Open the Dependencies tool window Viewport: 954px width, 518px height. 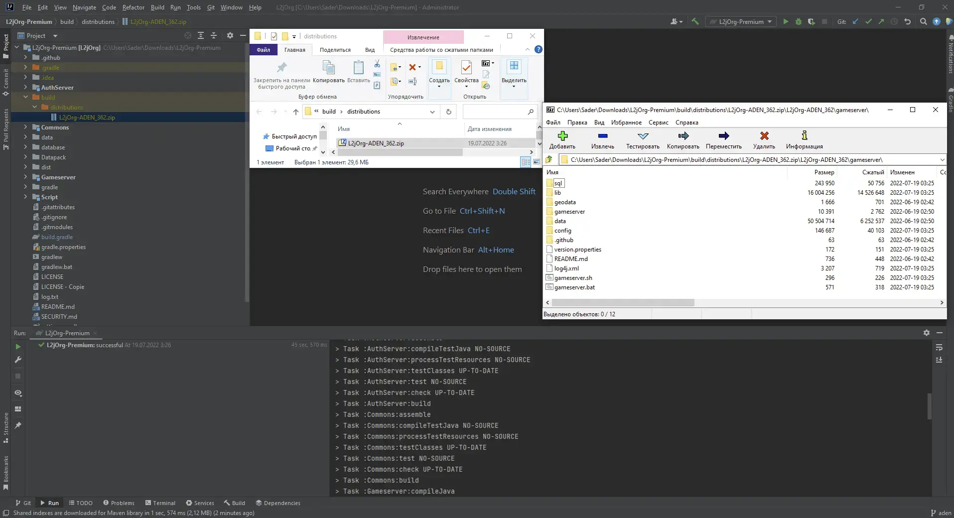click(x=278, y=503)
